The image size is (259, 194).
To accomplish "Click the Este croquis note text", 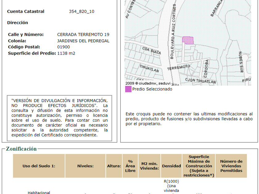I will point(189,119).
